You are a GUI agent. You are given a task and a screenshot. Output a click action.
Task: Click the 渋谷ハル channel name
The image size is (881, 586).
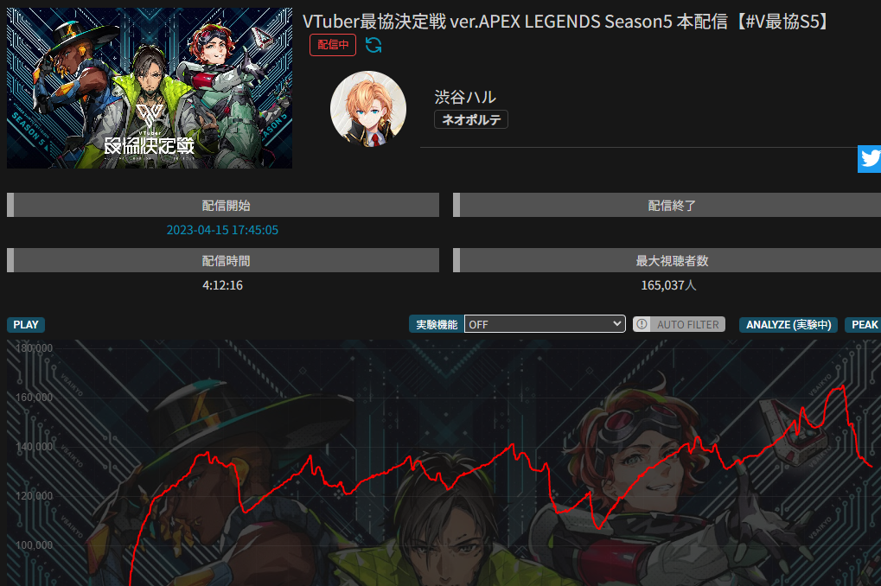click(464, 97)
